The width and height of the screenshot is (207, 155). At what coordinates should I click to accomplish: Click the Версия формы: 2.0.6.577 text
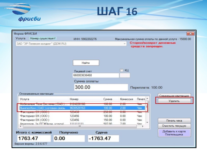coord(31,144)
